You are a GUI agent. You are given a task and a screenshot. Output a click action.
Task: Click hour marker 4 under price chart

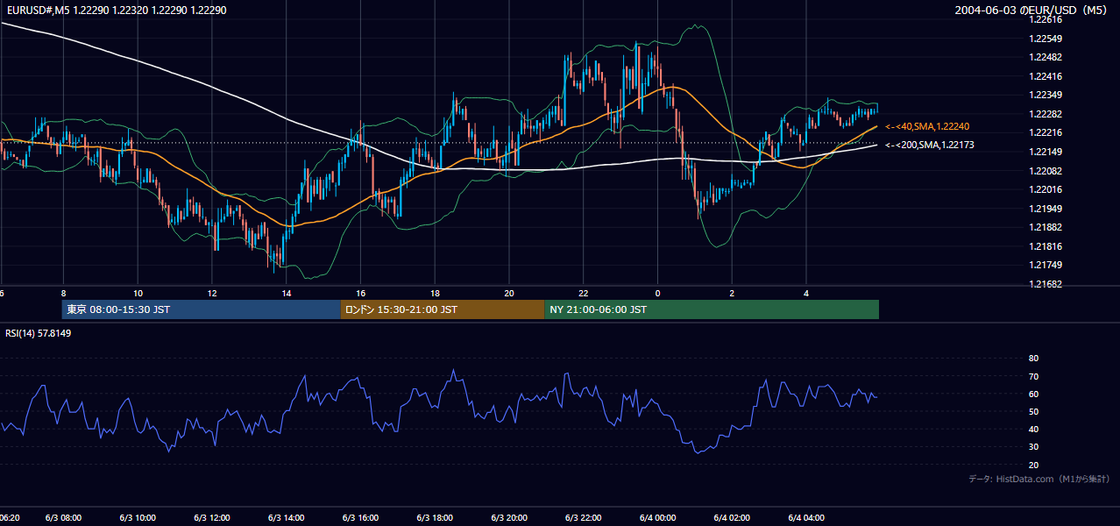(806, 293)
